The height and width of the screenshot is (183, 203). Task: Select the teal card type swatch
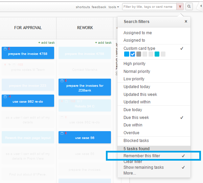157,54
